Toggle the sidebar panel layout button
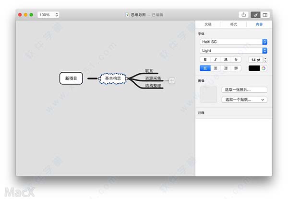The width and height of the screenshot is (288, 199). tap(265, 15)
